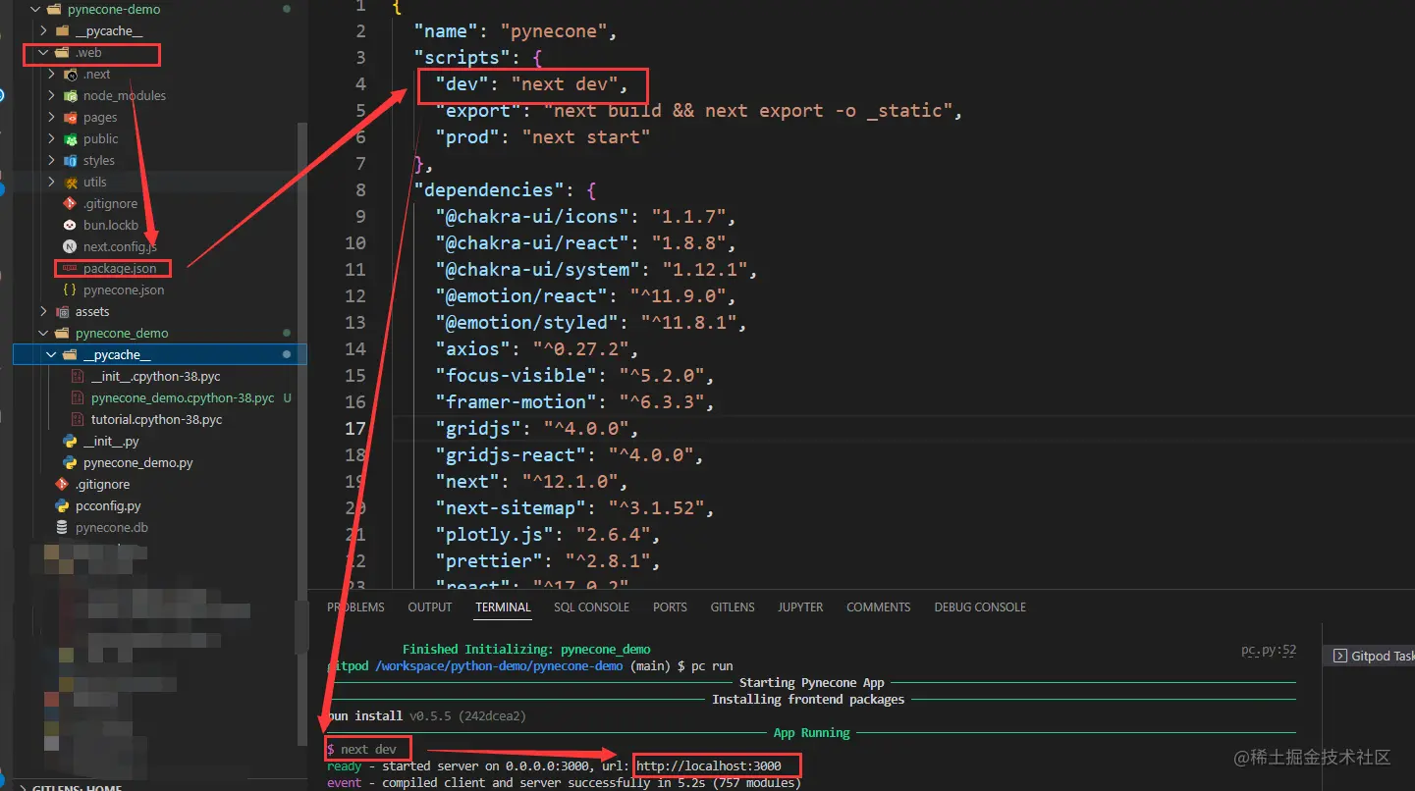Click the git icon of .gitignore above pcconfig.py
Viewport: 1415px width, 791px height.
tap(62, 485)
